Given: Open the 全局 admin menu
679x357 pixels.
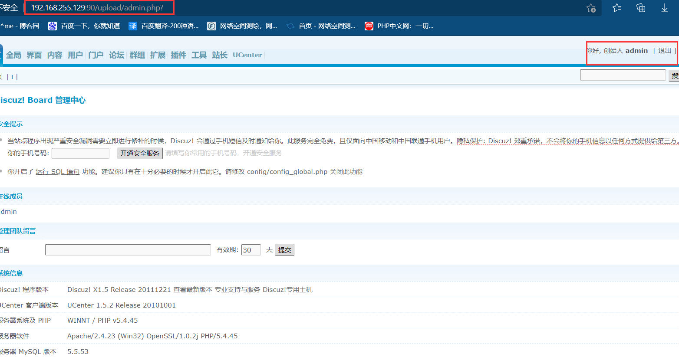Looking at the screenshot, I should point(13,55).
